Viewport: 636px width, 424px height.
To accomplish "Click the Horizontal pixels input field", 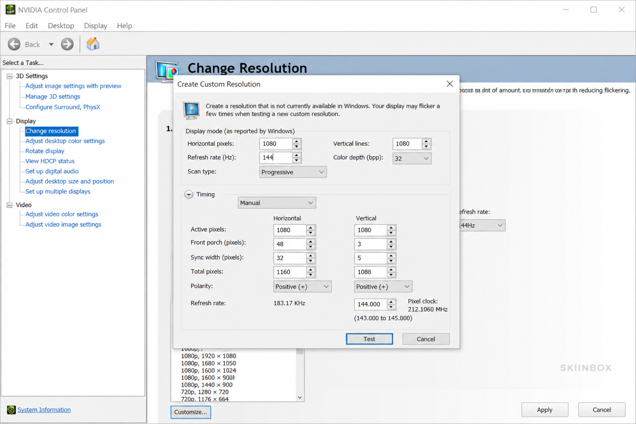I will click(x=276, y=144).
